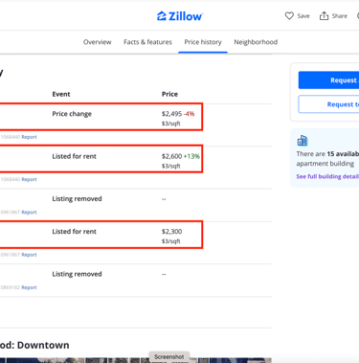Click the Save label

point(303,16)
